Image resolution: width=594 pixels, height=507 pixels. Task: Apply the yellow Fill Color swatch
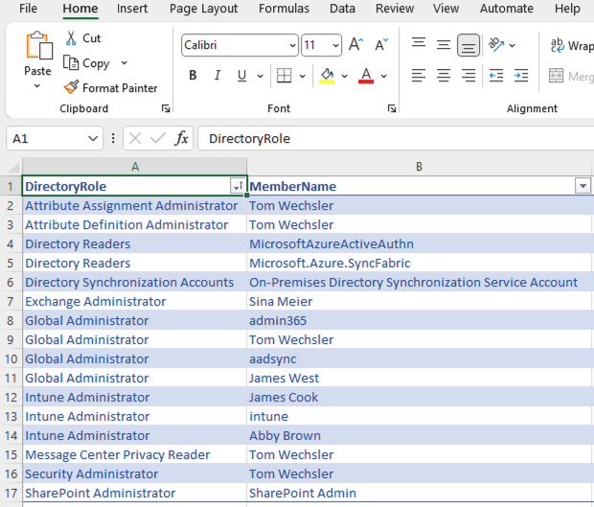[328, 76]
